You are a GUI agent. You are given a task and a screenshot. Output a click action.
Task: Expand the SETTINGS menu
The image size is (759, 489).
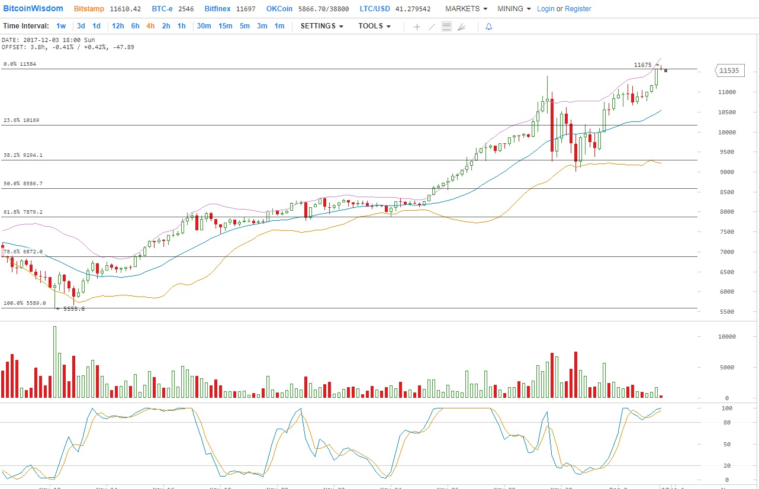click(321, 26)
